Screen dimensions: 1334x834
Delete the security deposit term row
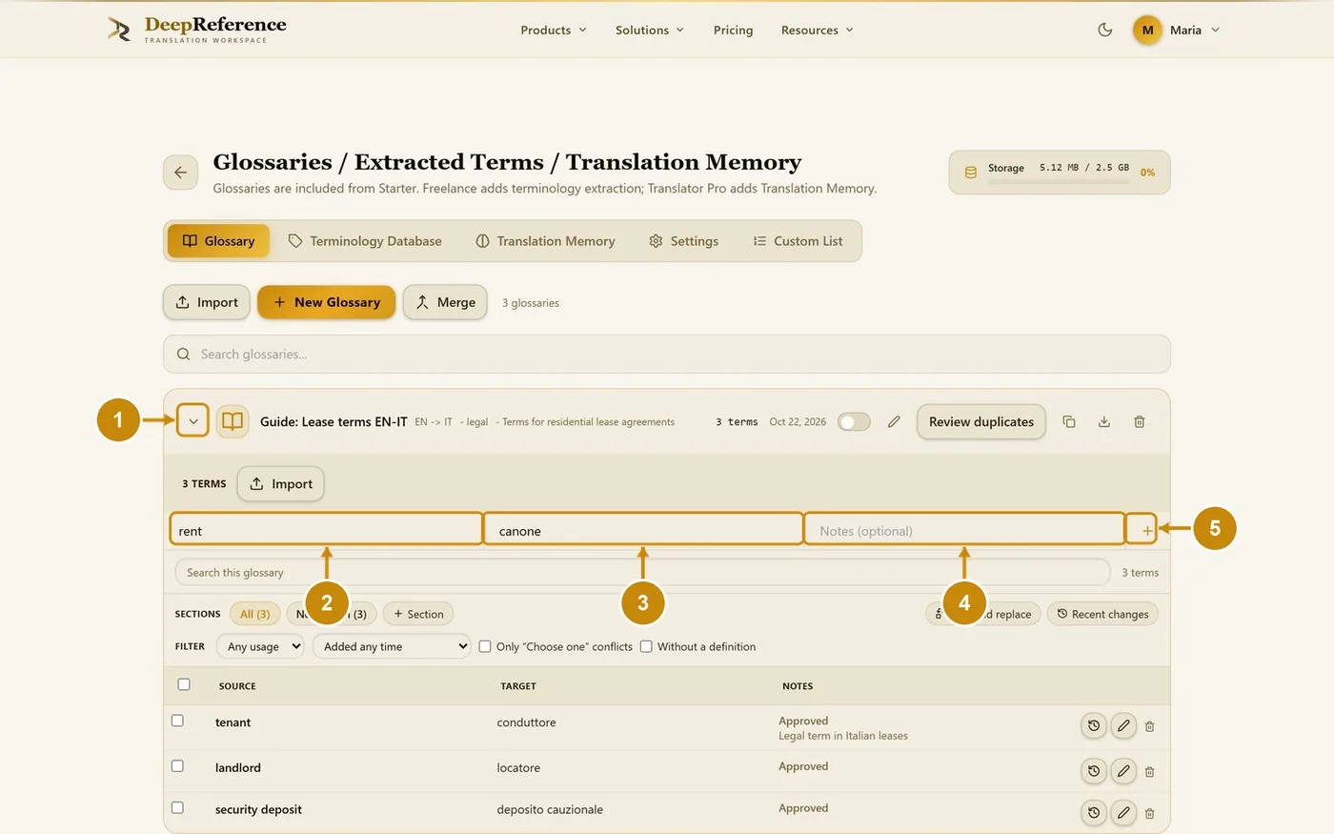[1150, 813]
